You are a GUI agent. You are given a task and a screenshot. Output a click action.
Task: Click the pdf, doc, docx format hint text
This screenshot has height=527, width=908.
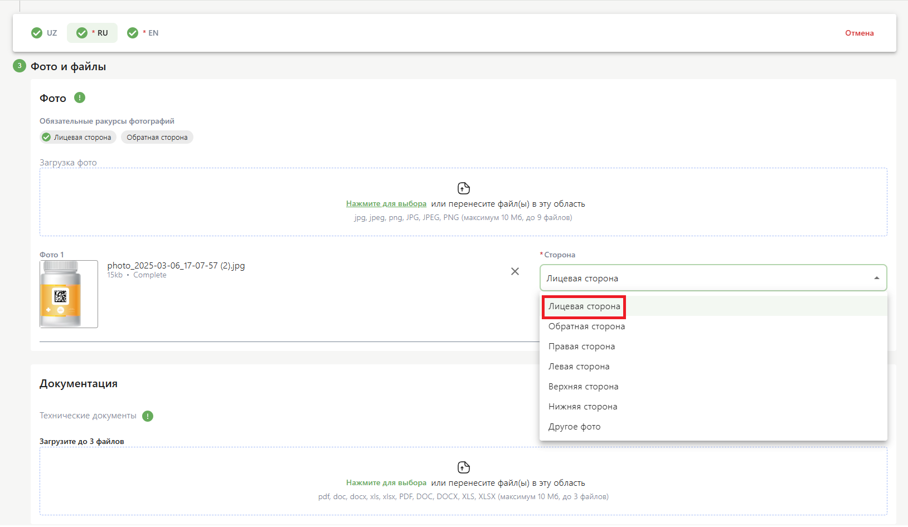[x=463, y=497]
